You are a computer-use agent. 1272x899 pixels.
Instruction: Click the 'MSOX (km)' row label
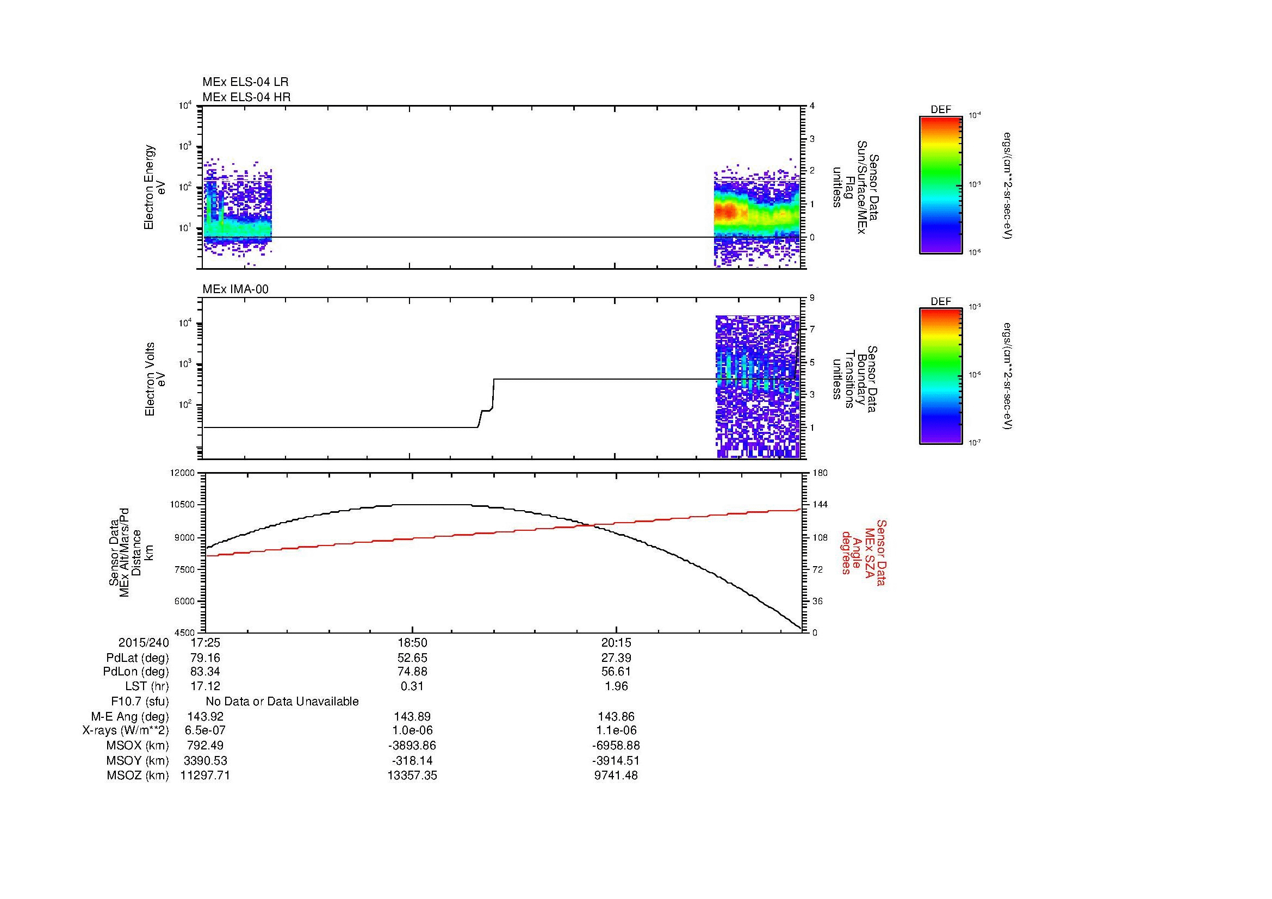tap(138, 746)
